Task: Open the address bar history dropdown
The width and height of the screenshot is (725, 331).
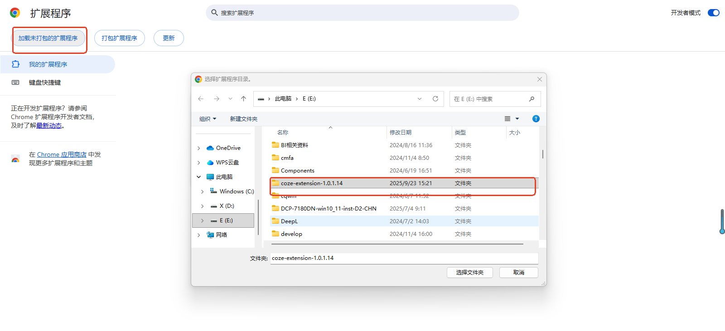Action: (420, 99)
